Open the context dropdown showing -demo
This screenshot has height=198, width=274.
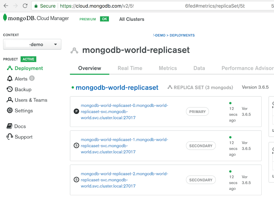[32, 45]
